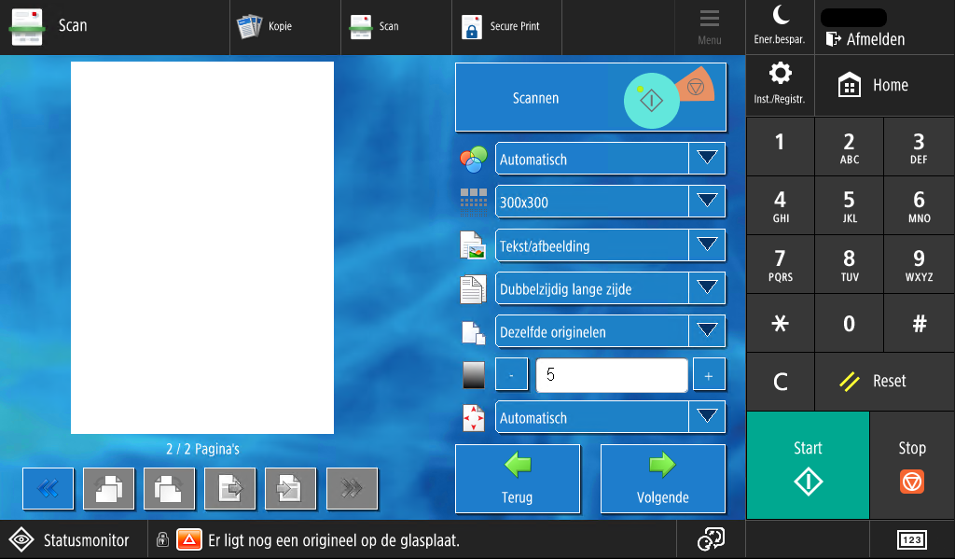Continue with Volgende

tap(663, 479)
